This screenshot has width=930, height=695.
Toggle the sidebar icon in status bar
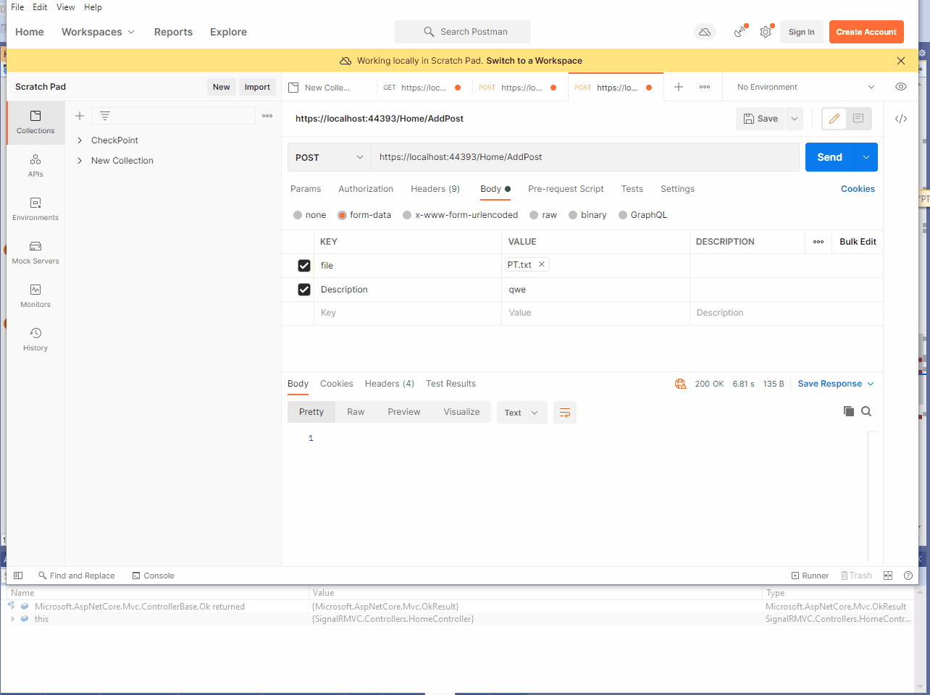click(19, 576)
